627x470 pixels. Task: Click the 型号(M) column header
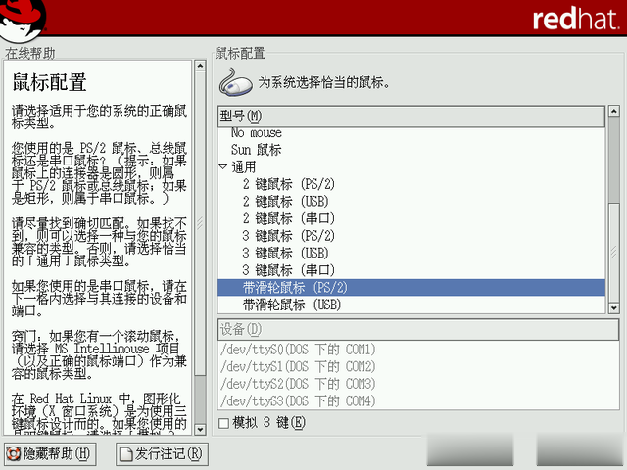pos(411,117)
